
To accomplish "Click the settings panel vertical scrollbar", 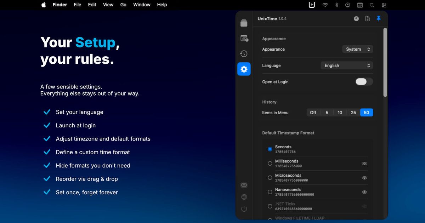I will 385,62.
